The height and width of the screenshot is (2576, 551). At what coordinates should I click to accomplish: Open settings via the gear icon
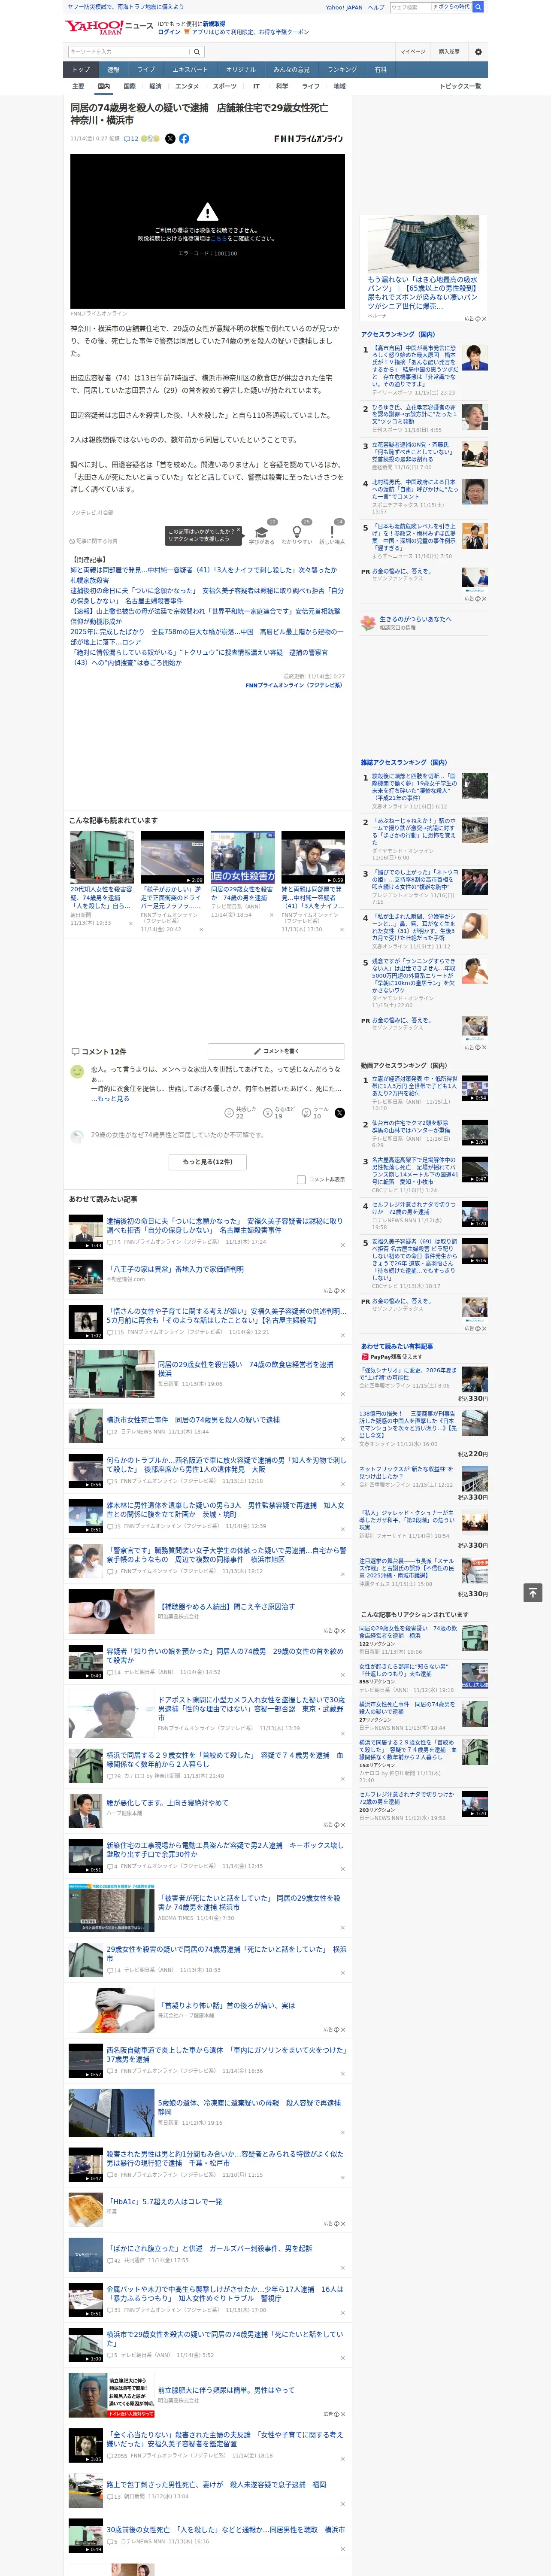478,51
